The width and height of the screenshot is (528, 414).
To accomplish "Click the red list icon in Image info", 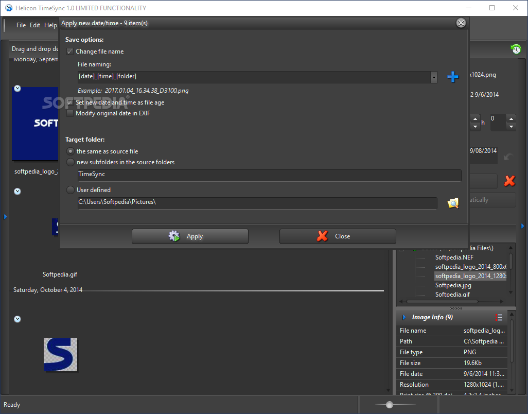I will click(499, 317).
